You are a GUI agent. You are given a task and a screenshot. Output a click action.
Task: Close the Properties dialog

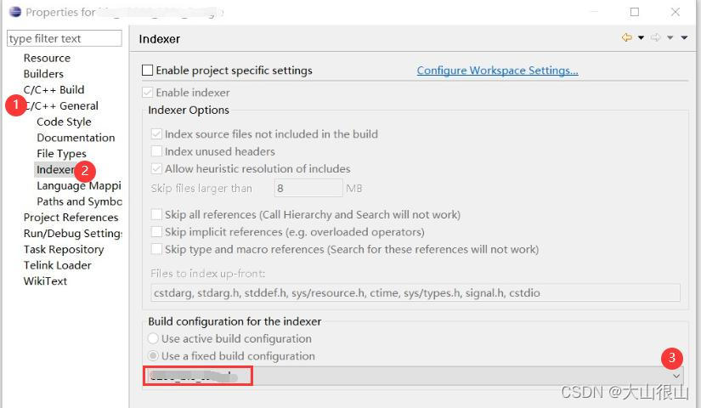(676, 12)
